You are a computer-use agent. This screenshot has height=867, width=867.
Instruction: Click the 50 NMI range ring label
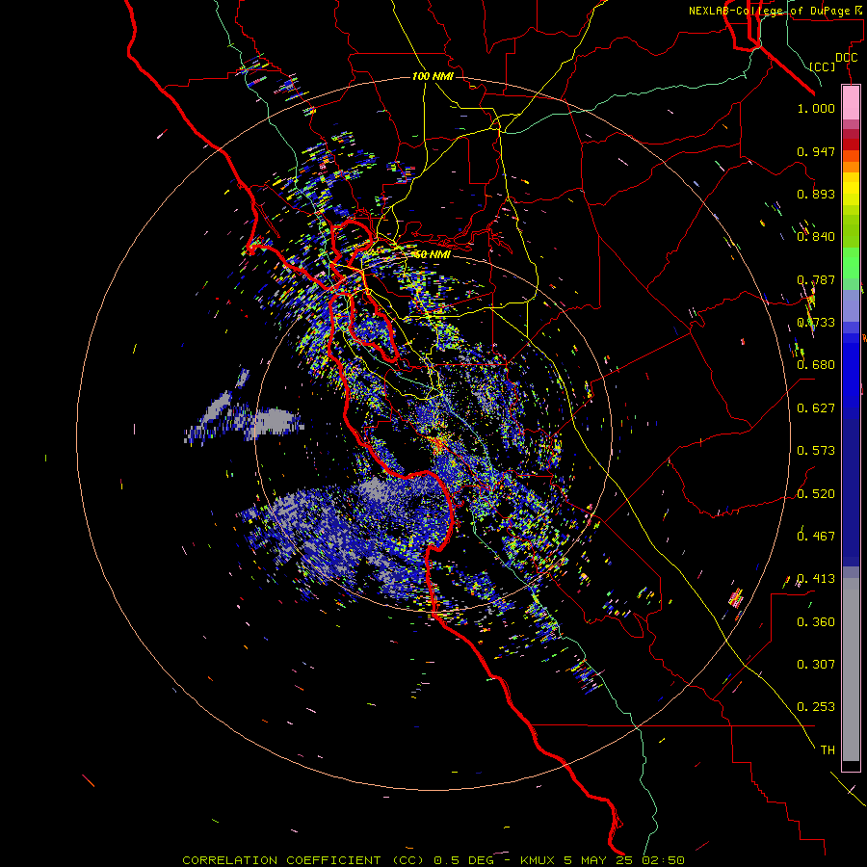click(433, 254)
